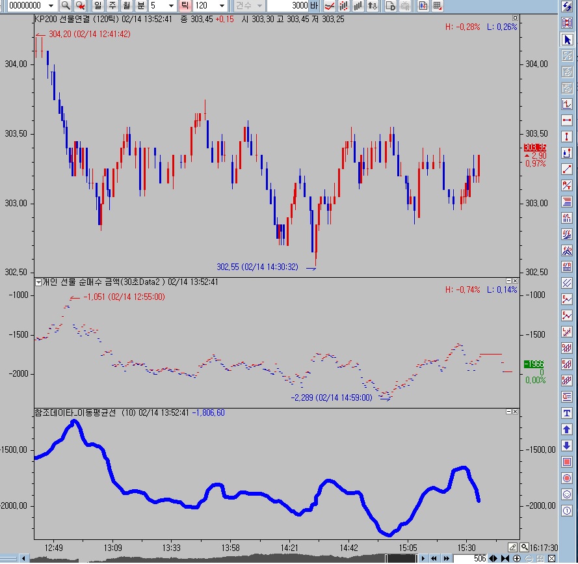Expand the 개인 선물 순매수 indicator panel menu
This screenshot has width=578, height=564.
coord(38,282)
